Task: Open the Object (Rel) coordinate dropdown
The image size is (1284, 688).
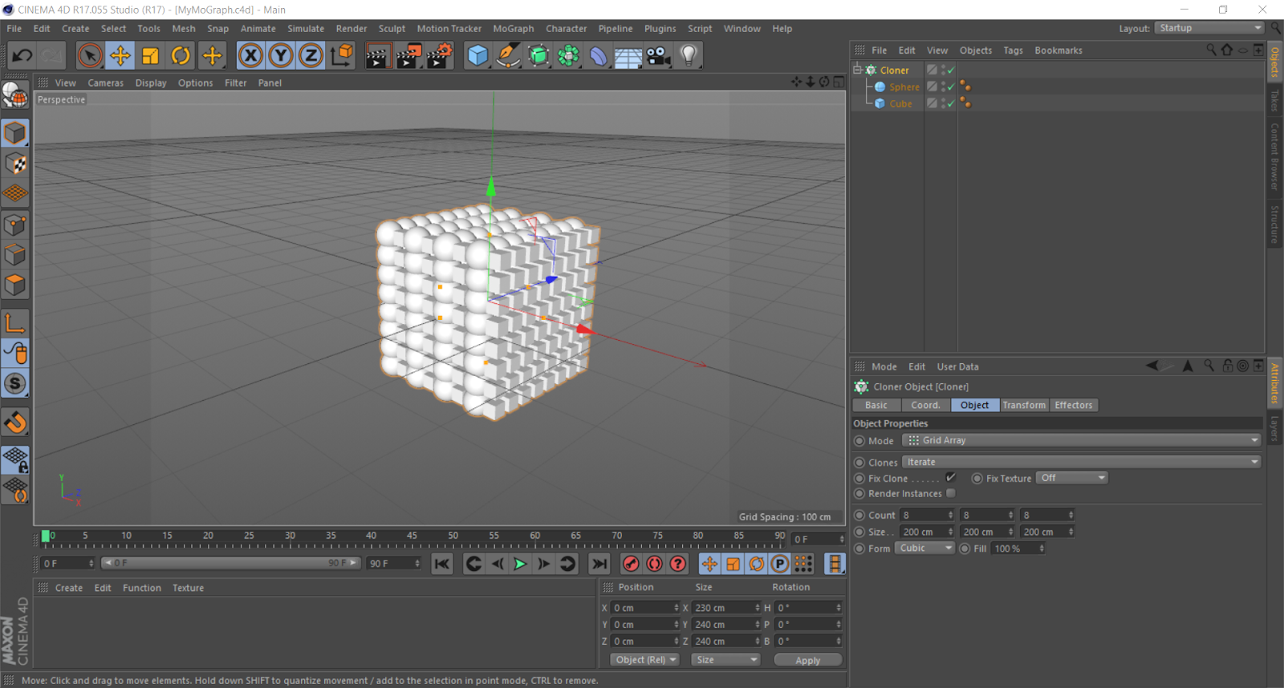Action: (644, 660)
